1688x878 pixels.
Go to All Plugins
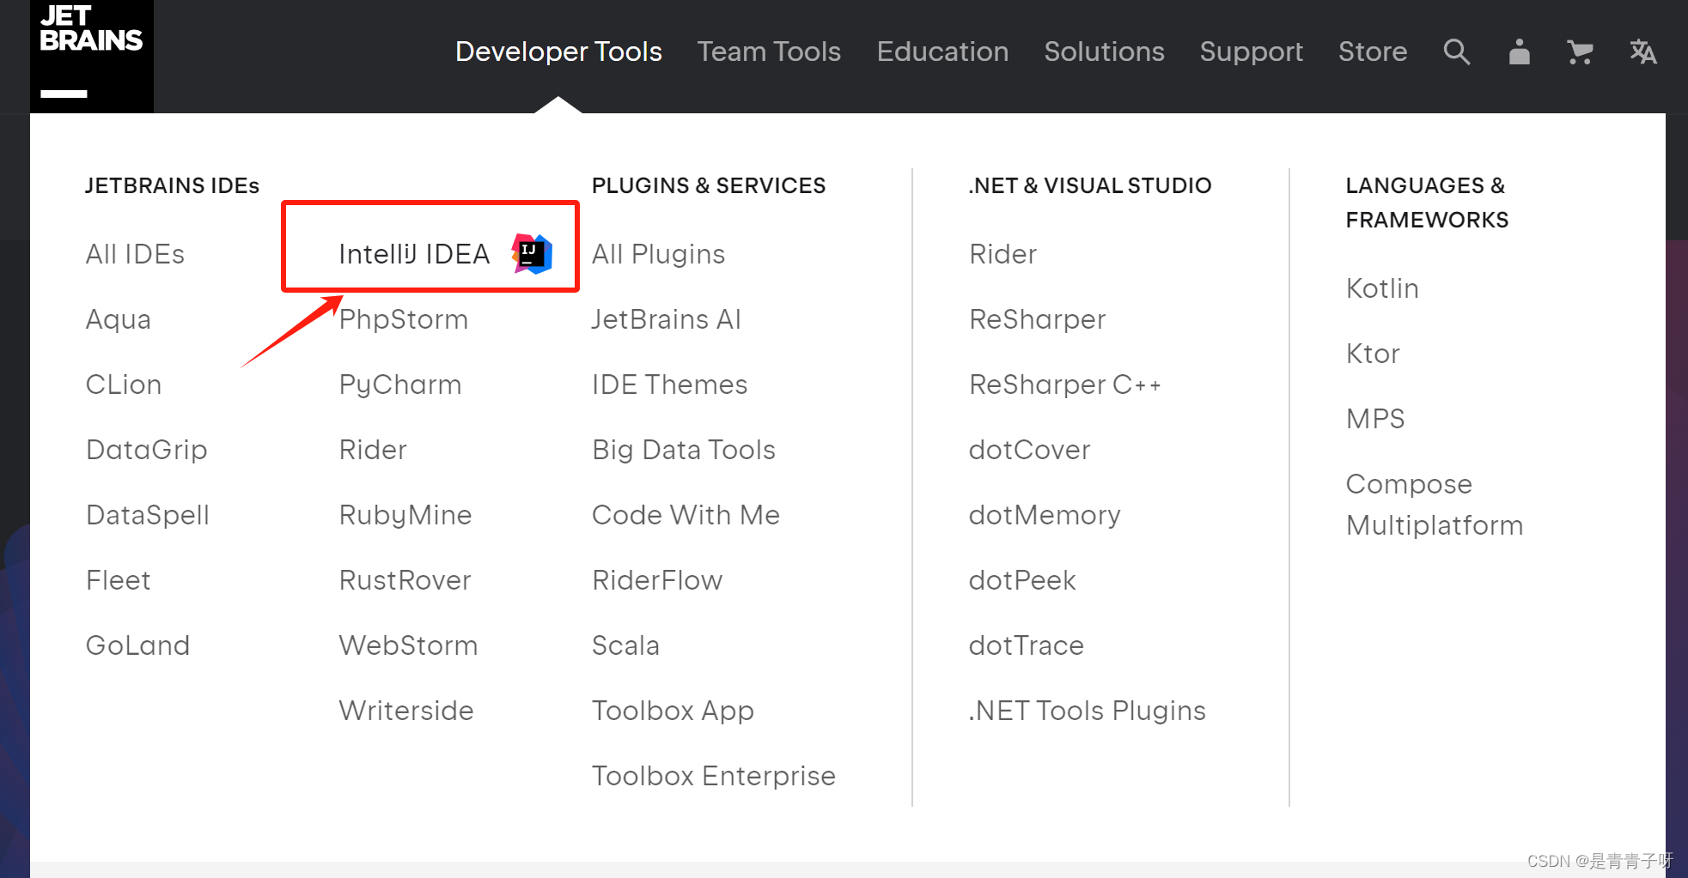(x=658, y=254)
